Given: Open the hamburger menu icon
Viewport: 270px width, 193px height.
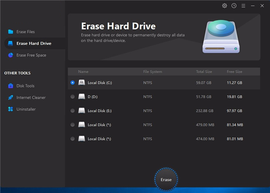Looking at the screenshot, I should click(243, 6).
